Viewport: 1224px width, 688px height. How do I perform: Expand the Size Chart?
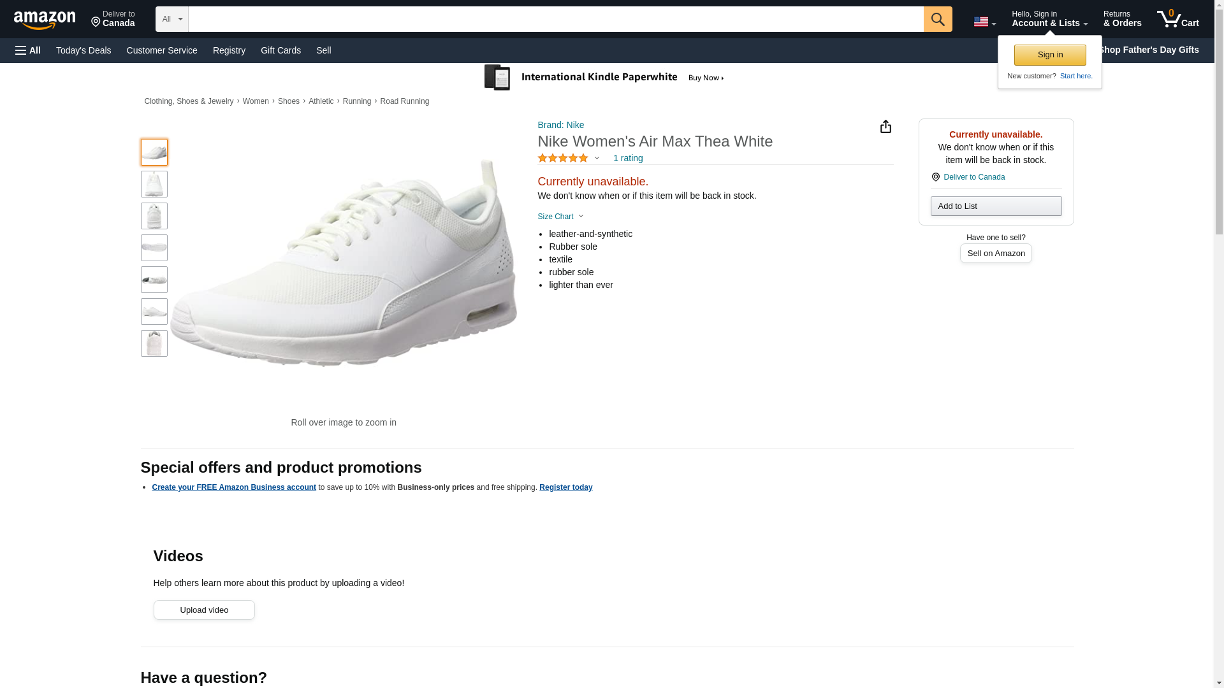click(560, 217)
